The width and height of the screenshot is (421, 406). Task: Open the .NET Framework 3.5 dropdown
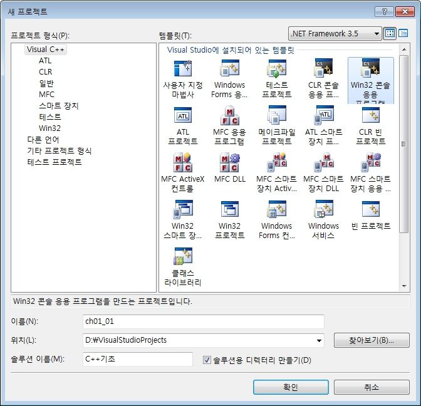(335, 34)
